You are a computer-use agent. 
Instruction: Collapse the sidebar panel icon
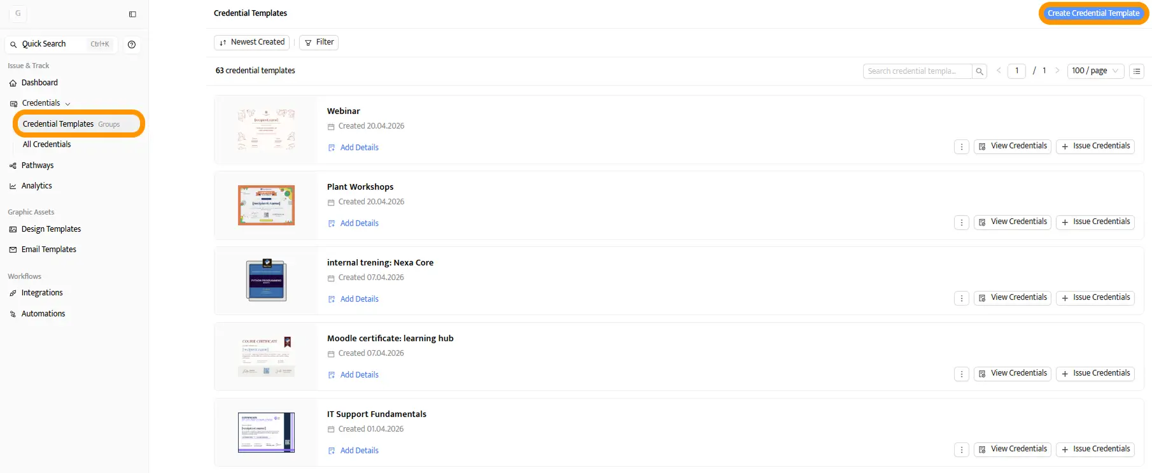(x=132, y=14)
